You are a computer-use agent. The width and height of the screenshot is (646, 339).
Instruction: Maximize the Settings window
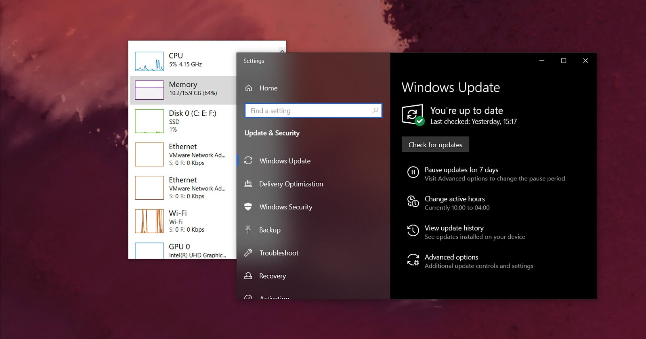pos(564,61)
